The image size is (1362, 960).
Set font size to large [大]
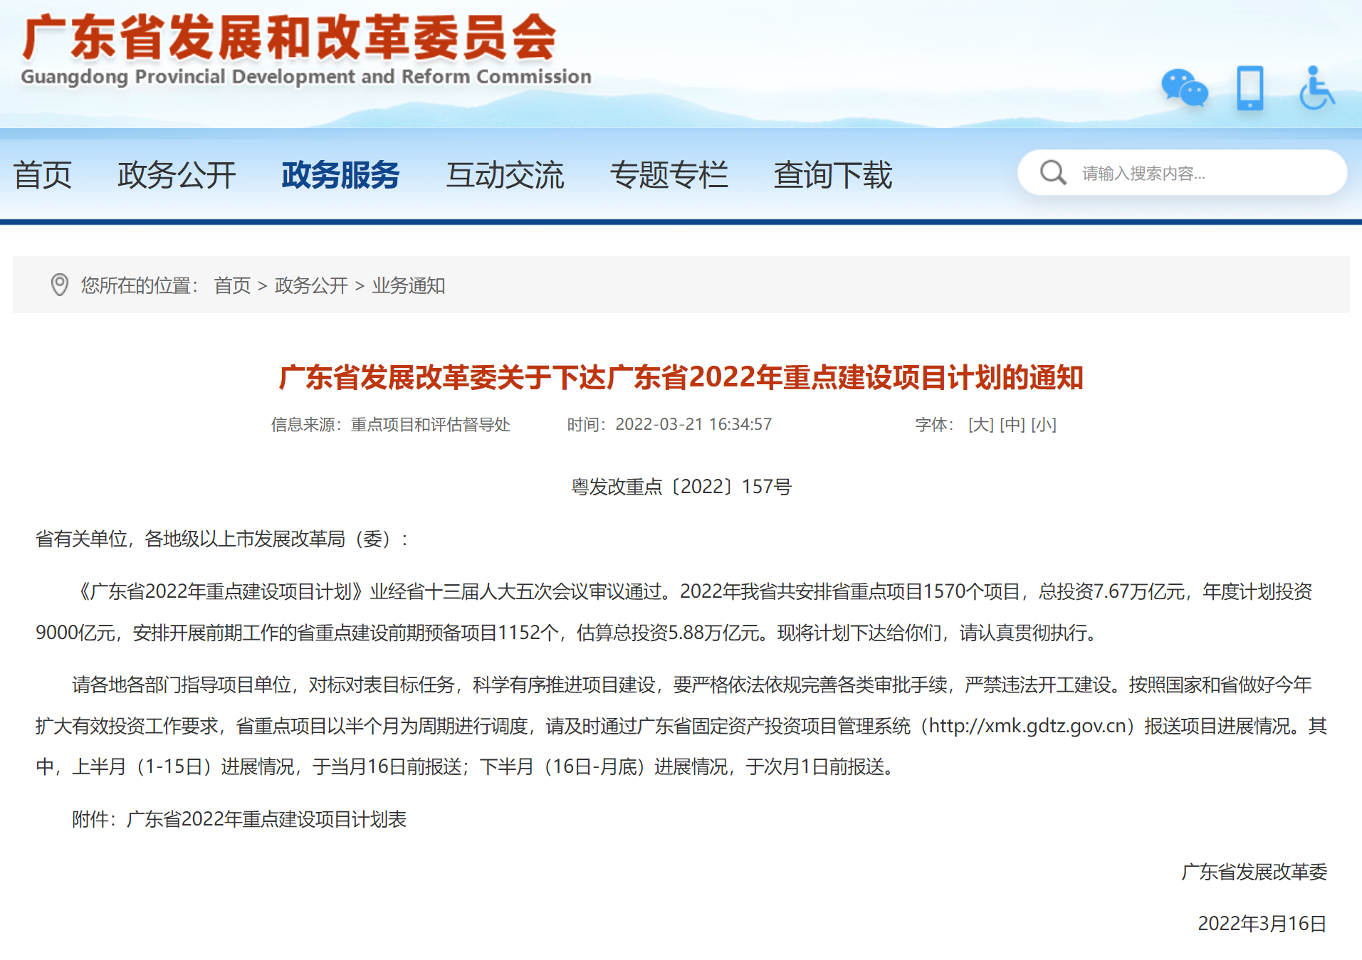pyautogui.click(x=980, y=425)
